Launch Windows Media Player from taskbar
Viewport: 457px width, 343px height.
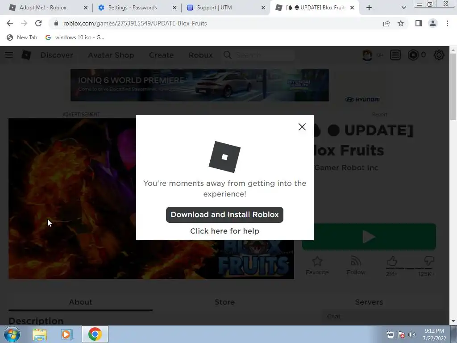(x=67, y=334)
